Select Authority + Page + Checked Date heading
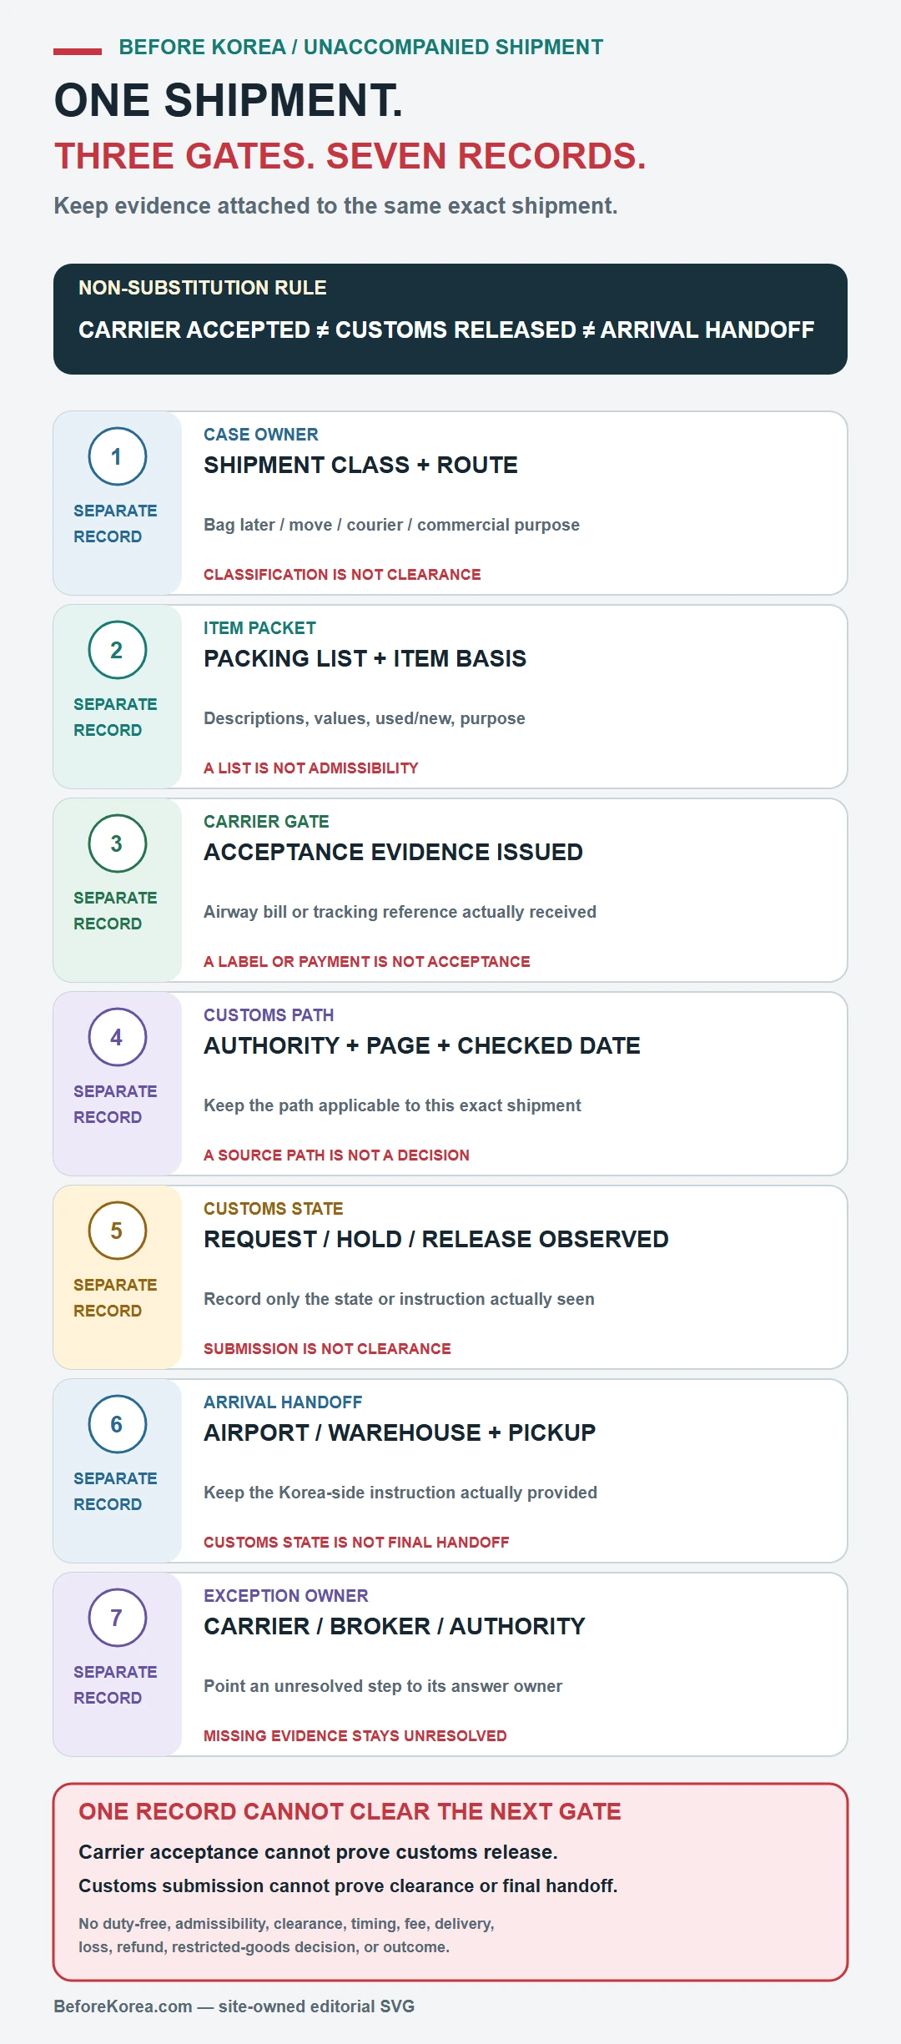The height and width of the screenshot is (2044, 901). (x=422, y=1045)
